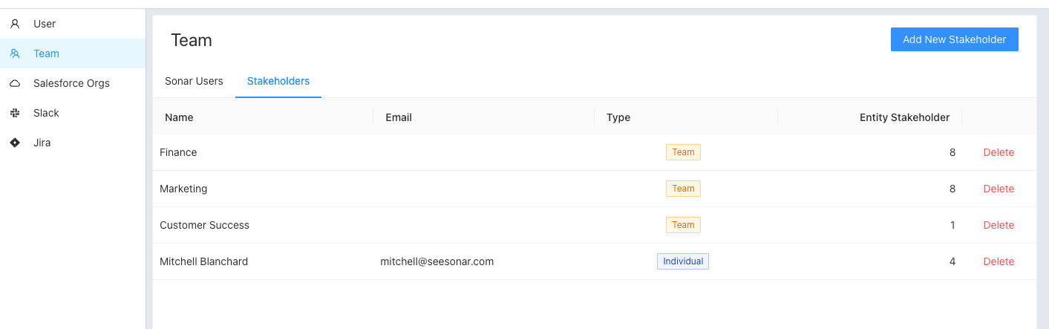Screen dimensions: 1049x329
Task: Click the User person icon in sidebar
Action: [x=15, y=24]
